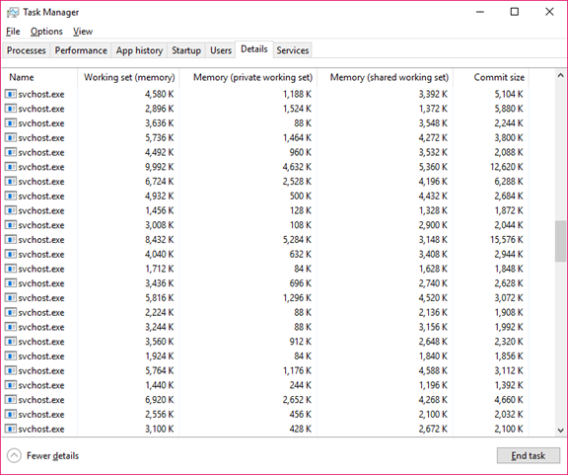Click the vertical scrollbar thumb
The height and width of the screenshot is (475, 568).
click(560, 241)
